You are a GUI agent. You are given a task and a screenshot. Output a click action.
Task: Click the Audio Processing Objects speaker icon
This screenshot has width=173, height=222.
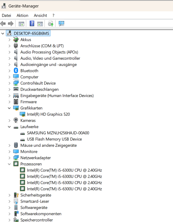click(16, 52)
